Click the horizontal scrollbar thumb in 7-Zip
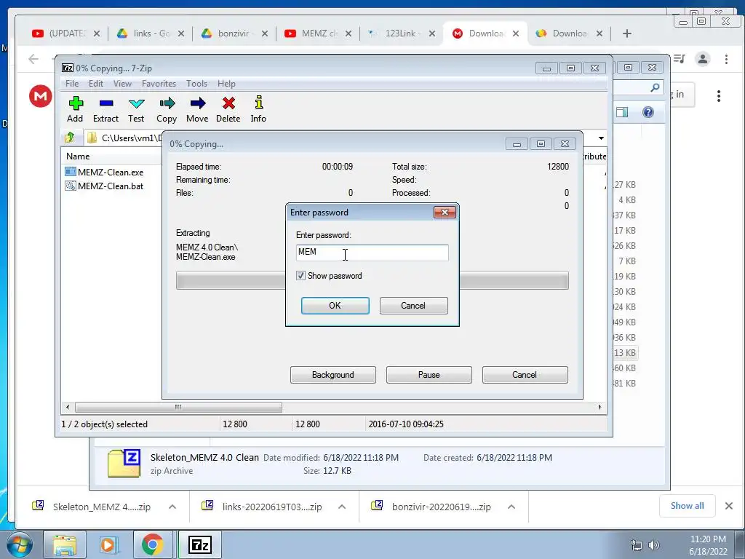The width and height of the screenshot is (745, 559). [x=178, y=407]
